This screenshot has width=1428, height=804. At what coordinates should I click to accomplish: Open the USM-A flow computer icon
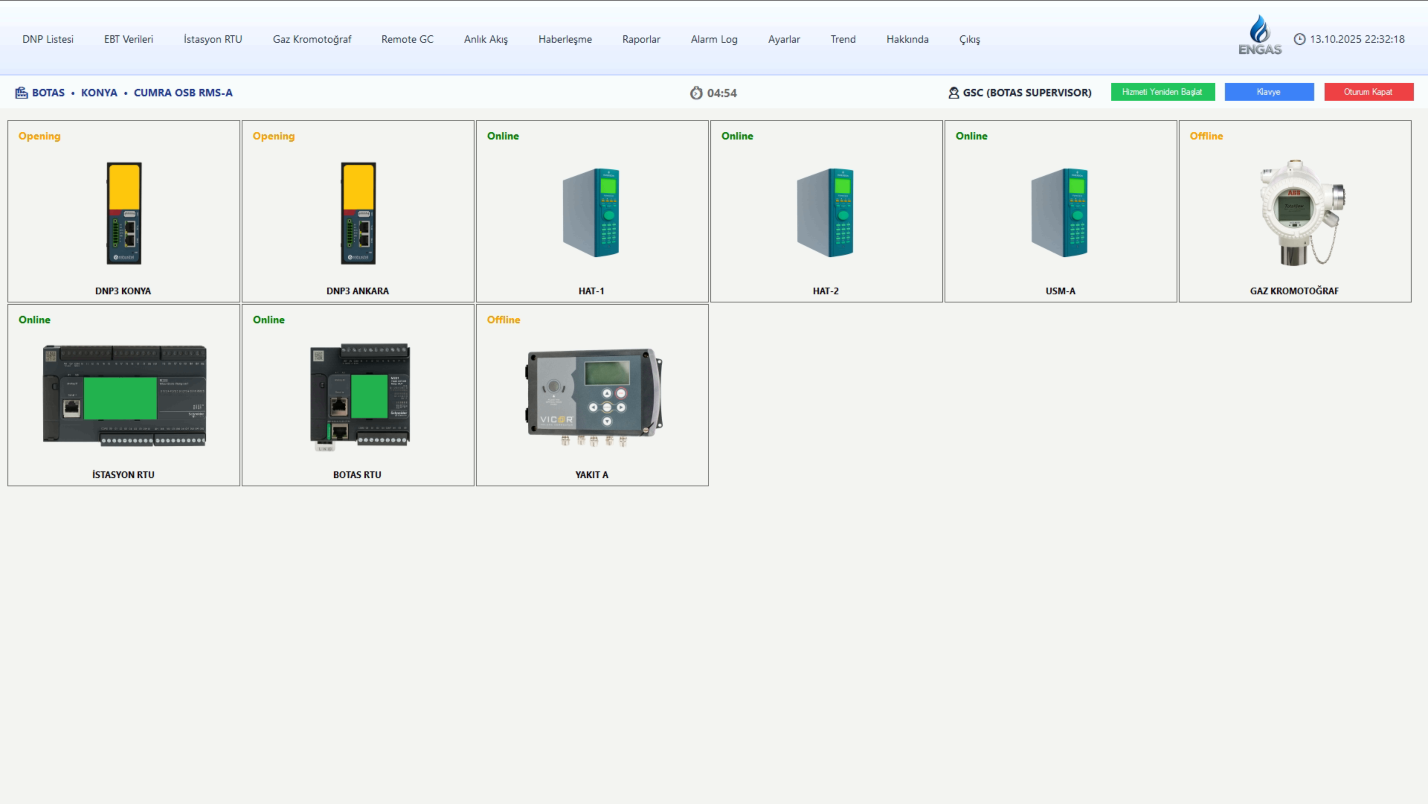pyautogui.click(x=1060, y=212)
